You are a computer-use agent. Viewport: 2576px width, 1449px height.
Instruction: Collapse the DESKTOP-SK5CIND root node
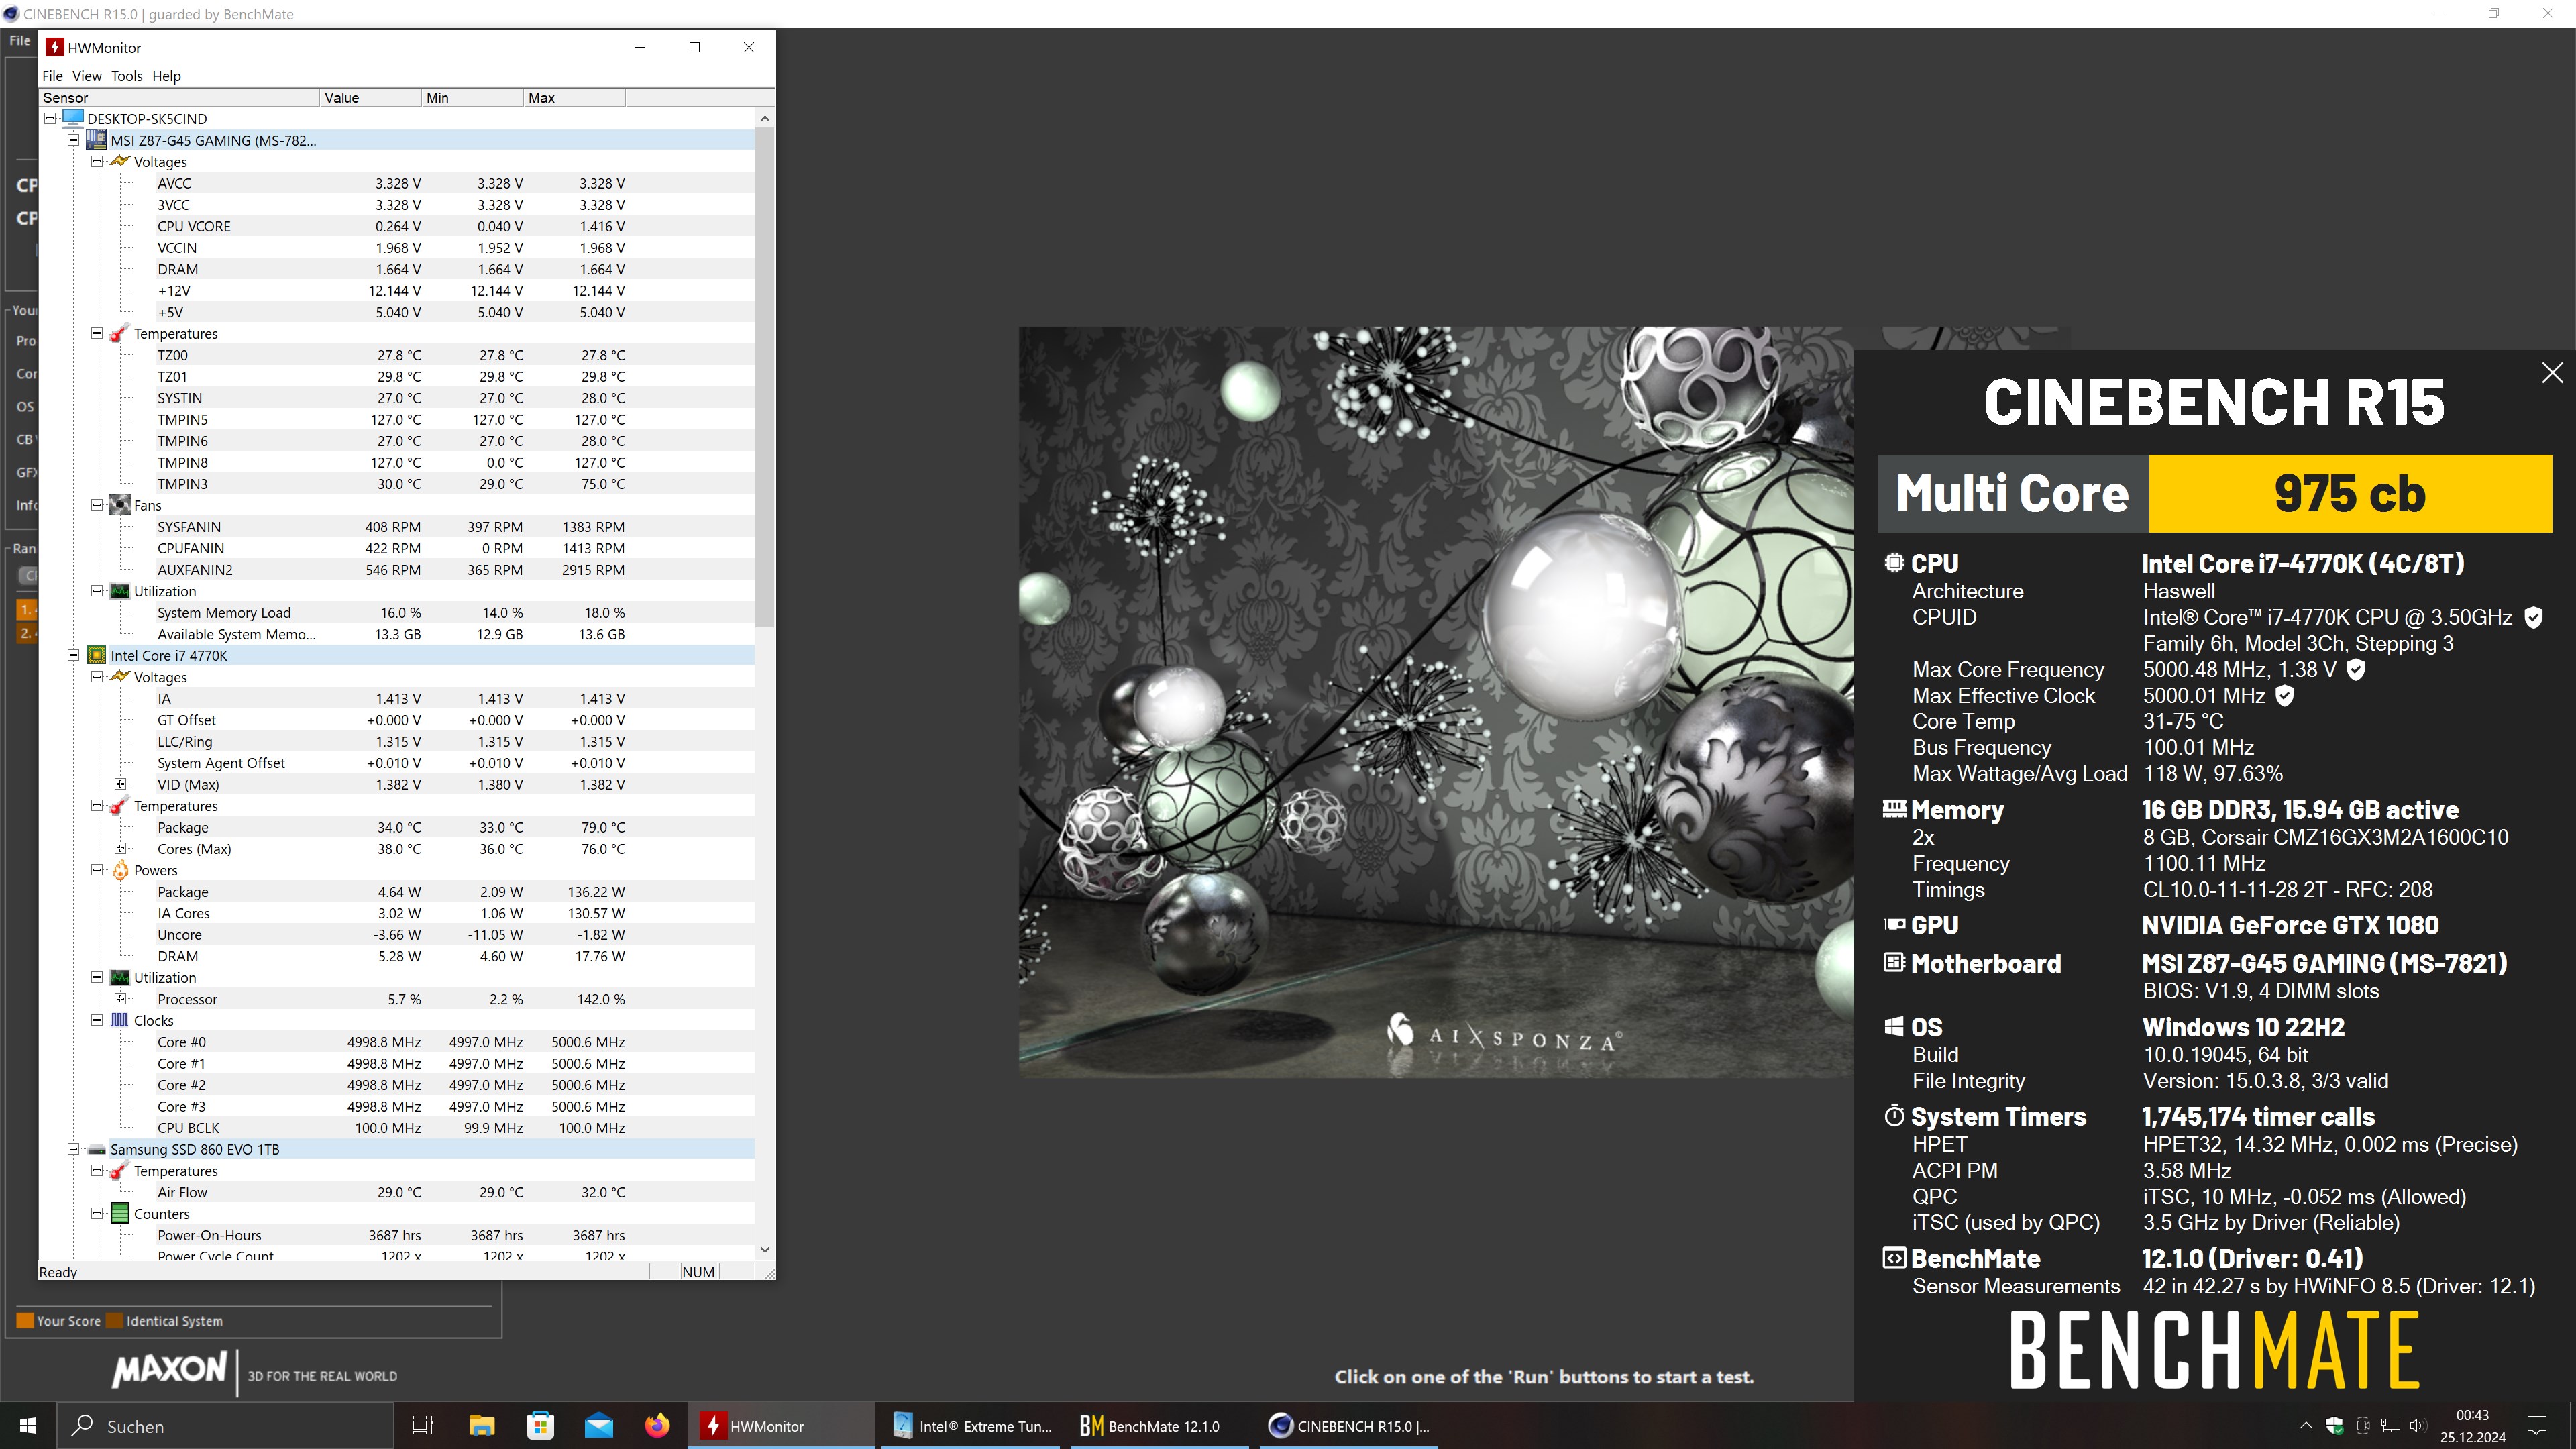[x=50, y=118]
